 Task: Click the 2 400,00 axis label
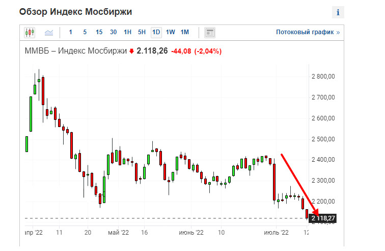point(323,160)
